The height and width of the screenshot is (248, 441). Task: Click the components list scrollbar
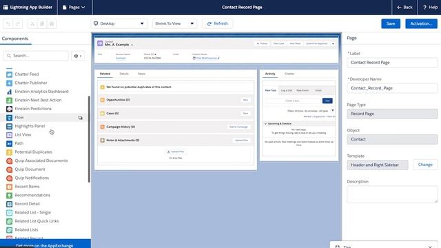click(89, 139)
